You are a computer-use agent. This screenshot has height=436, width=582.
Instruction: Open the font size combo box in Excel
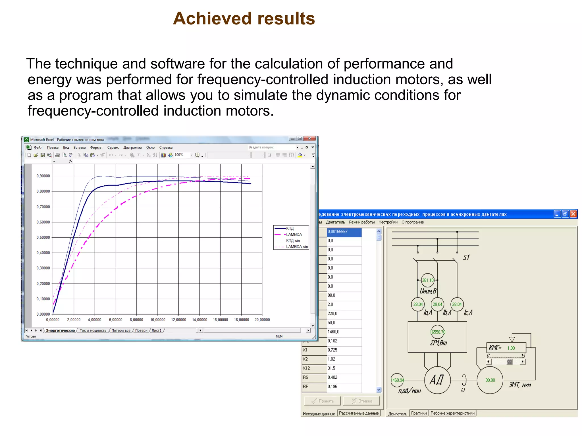(x=258, y=155)
